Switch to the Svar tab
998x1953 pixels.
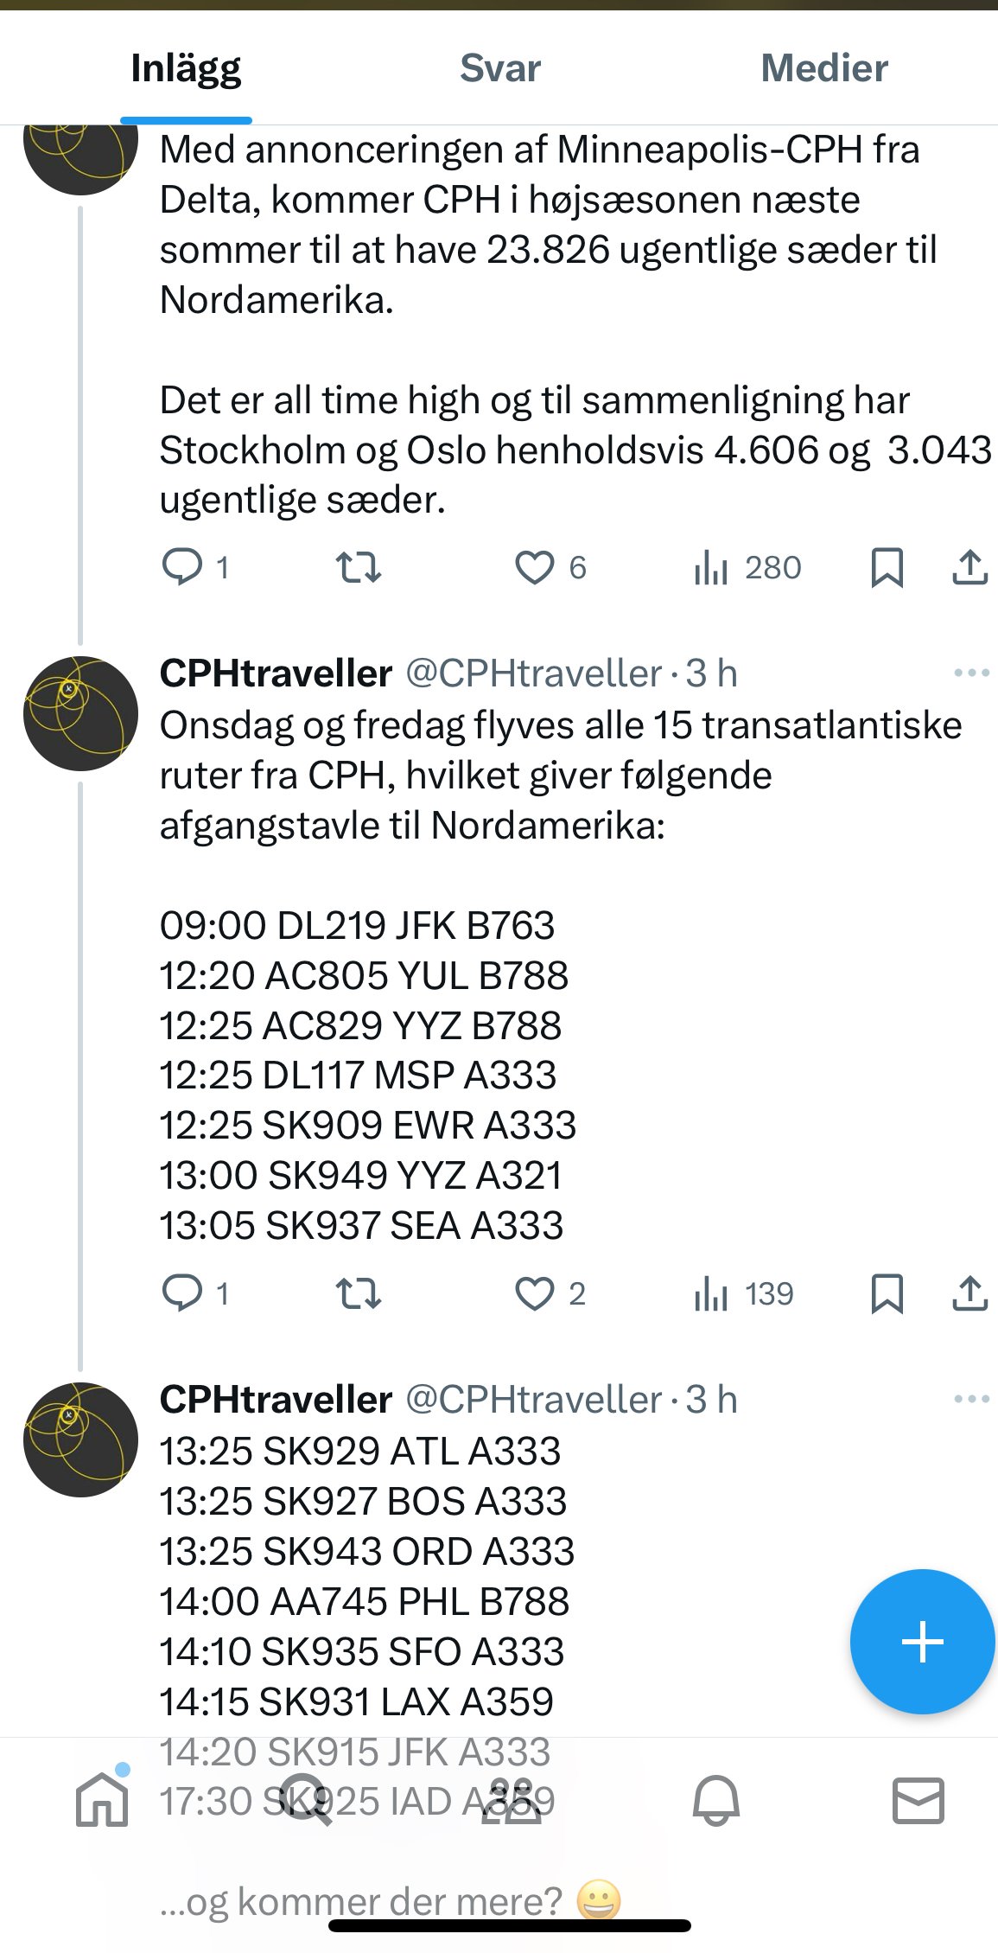tap(499, 68)
